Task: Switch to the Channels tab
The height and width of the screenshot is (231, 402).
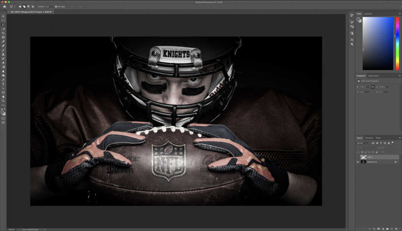Action: [x=369, y=138]
